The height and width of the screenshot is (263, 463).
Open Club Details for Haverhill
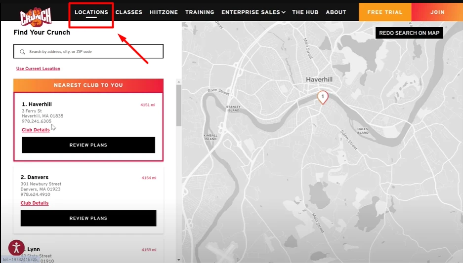36,130
